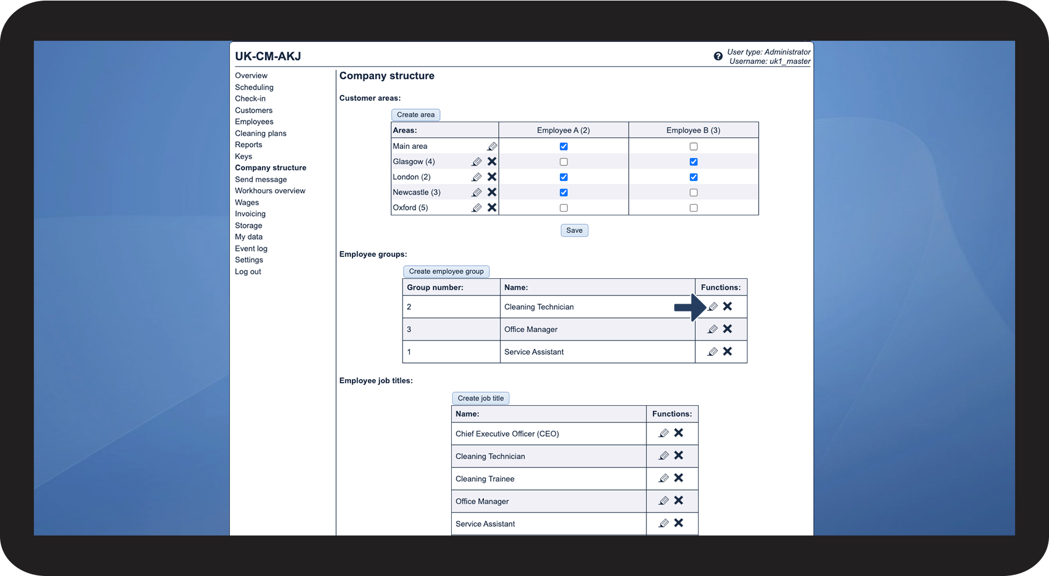The width and height of the screenshot is (1049, 576).
Task: Go to Cleaning plans
Action: [261, 133]
